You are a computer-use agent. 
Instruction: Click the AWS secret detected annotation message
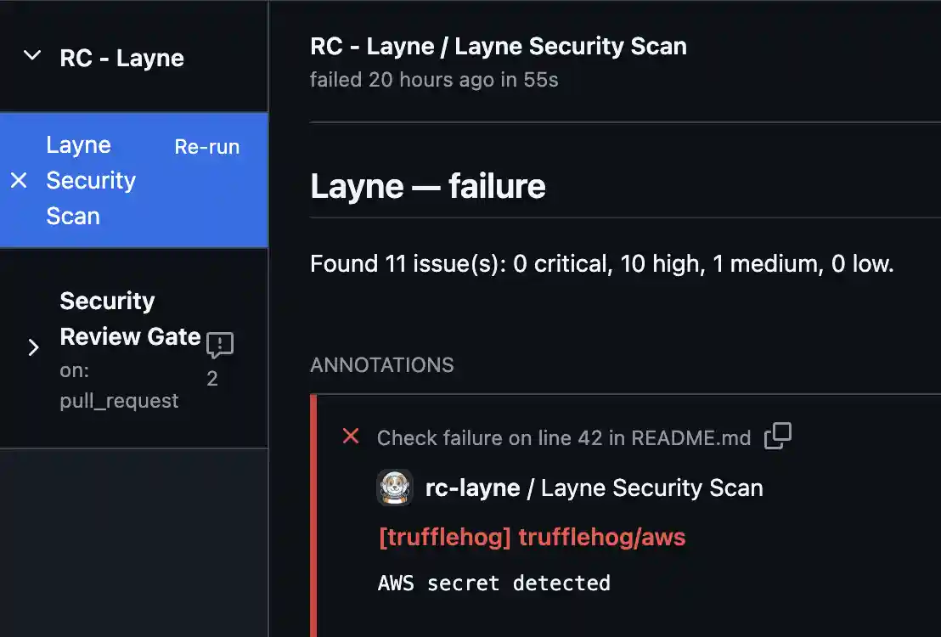tap(494, 583)
